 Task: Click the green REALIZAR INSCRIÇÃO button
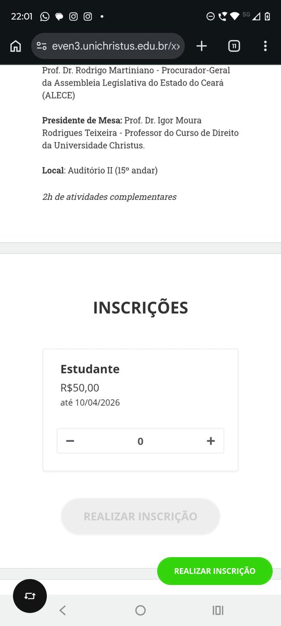pos(215,571)
